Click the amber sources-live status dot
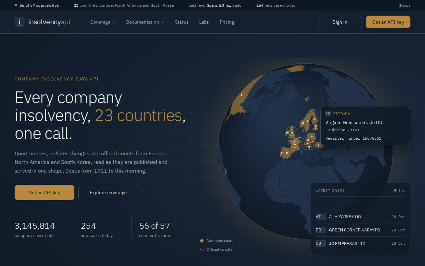The width and height of the screenshot is (425, 266). click(x=16, y=5)
